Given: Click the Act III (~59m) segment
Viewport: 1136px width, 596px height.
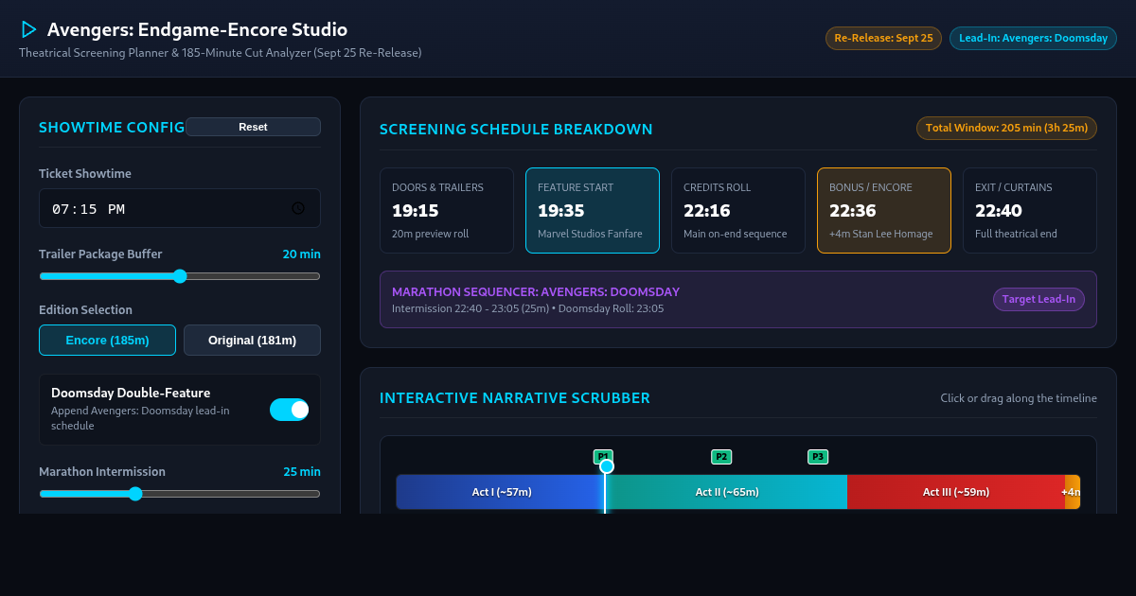Looking at the screenshot, I should pyautogui.click(x=956, y=492).
